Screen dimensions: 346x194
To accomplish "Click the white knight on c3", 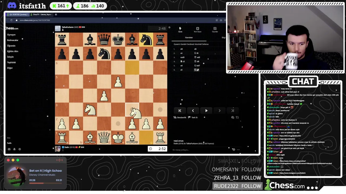I will [90, 110].
